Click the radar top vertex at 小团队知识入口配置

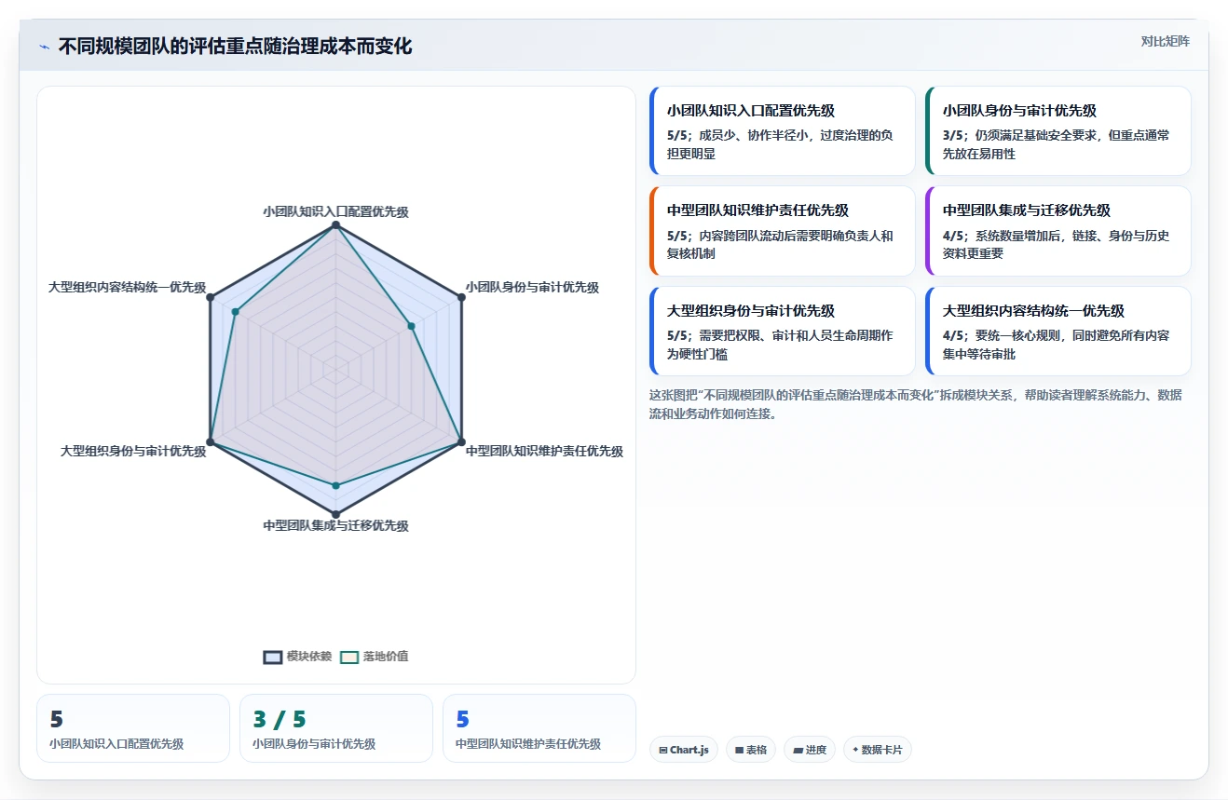[x=336, y=225]
